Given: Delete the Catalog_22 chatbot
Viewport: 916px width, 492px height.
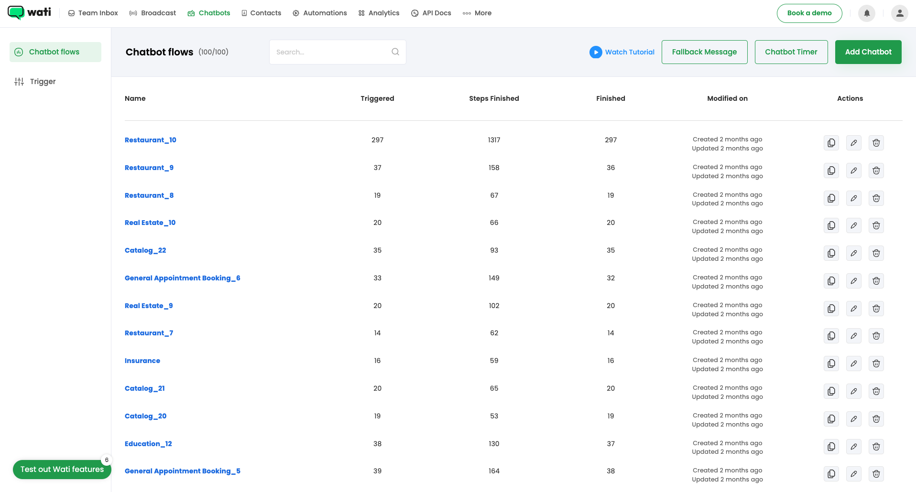Looking at the screenshot, I should coord(876,253).
